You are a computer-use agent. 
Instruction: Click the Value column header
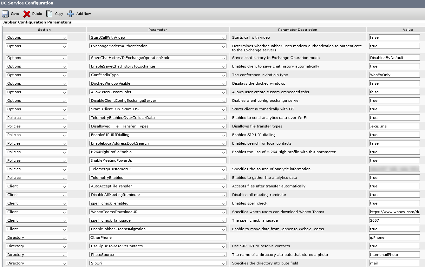pos(408,29)
